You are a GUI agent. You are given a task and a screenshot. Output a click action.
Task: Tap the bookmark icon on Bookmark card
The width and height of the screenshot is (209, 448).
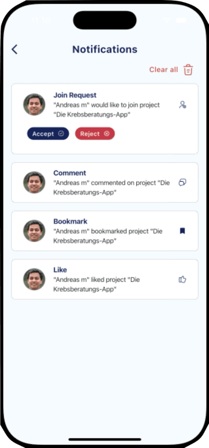coord(183,231)
